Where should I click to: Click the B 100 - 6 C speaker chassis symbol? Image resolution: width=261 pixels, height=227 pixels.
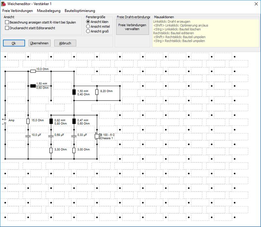97,136
